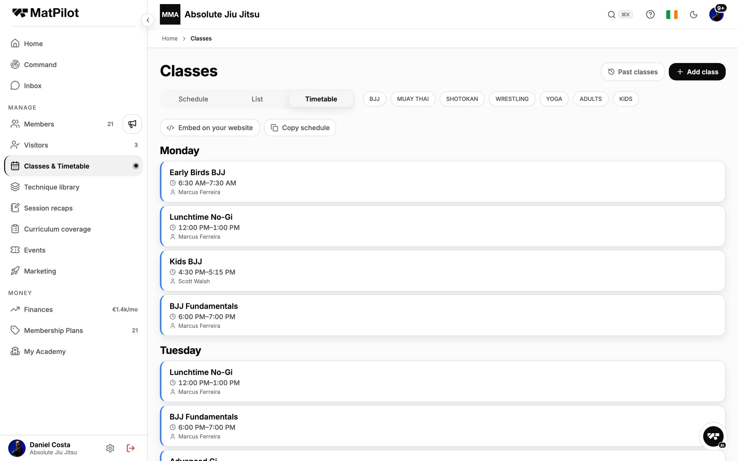Change language via the Irish flag icon

pos(672,14)
